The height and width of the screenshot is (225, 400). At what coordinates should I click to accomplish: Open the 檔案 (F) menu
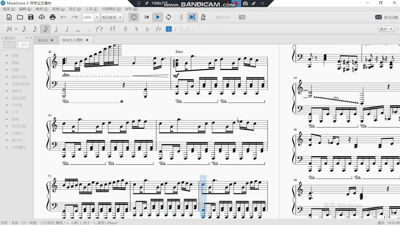click(9, 9)
